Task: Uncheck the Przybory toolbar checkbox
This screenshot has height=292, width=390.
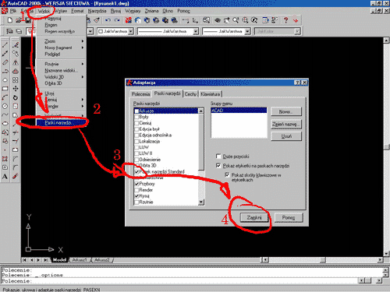Action: pyautogui.click(x=136, y=184)
